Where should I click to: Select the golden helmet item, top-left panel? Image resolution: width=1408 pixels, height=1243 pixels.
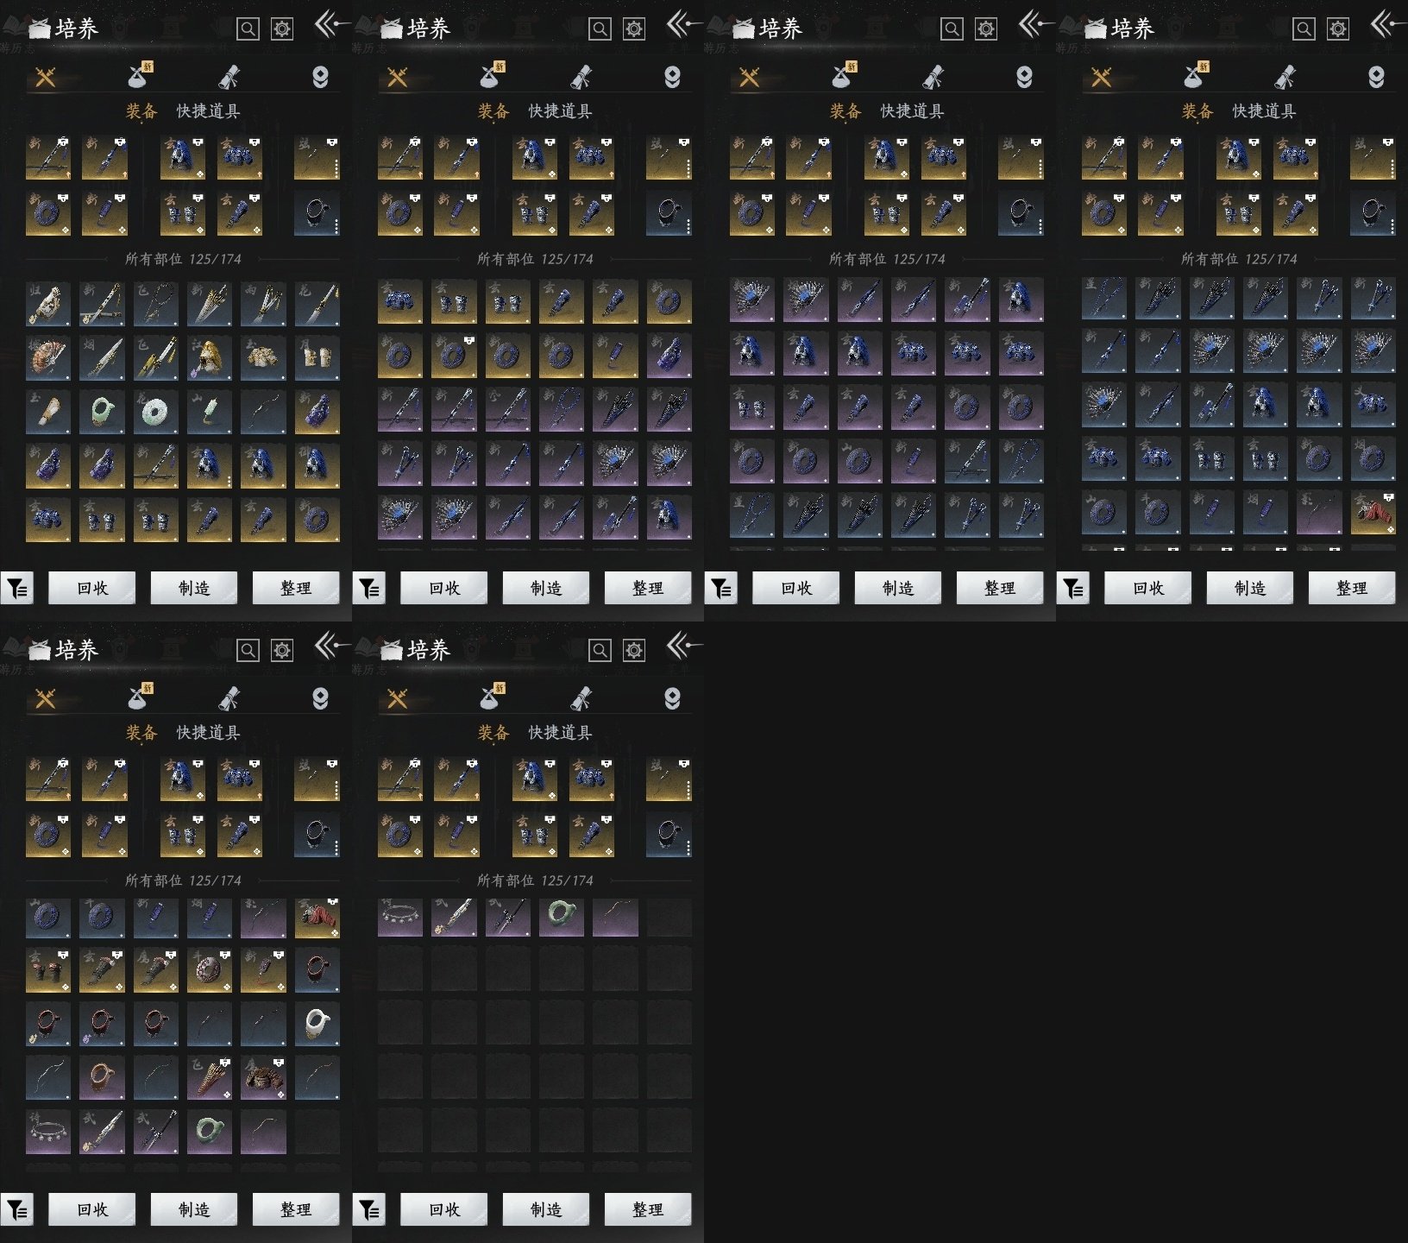(210, 358)
